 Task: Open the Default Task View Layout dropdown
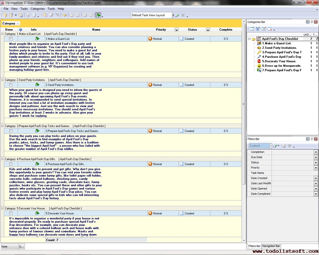[173, 15]
